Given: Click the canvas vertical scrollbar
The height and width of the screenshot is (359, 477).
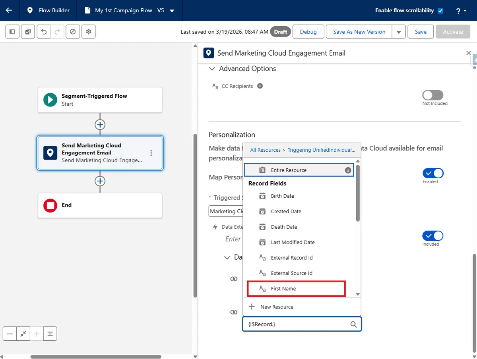Looking at the screenshot, I should [195, 216].
